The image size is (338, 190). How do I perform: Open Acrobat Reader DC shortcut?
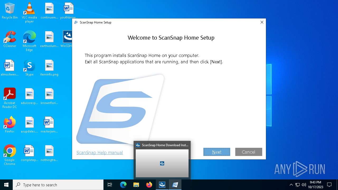[10, 98]
